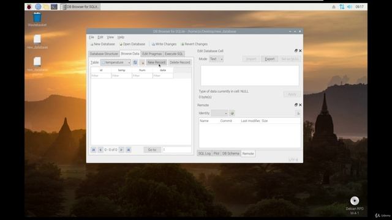Screen dimensions: 392x220
Task: Undock the Remote panel
Action: click(296, 105)
